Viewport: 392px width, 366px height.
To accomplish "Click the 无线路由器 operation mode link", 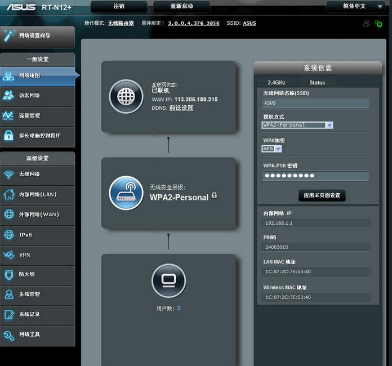I will [x=121, y=23].
